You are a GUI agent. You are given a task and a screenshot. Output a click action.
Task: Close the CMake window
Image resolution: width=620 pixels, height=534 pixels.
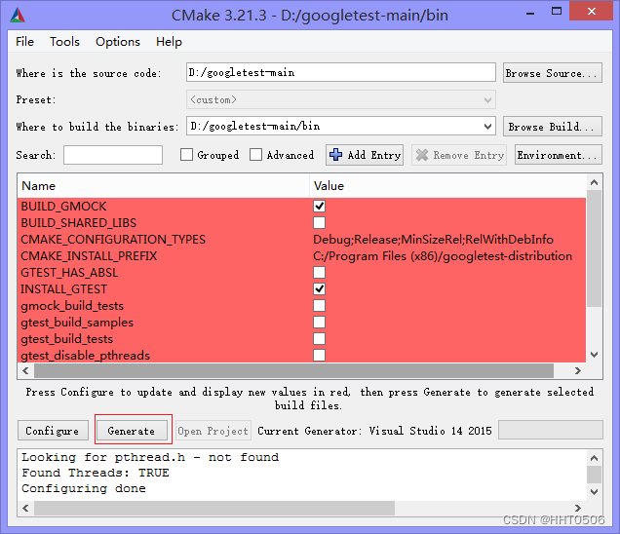(x=591, y=11)
